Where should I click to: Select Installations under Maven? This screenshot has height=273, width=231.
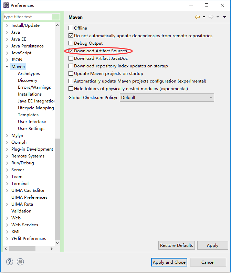(x=30, y=94)
